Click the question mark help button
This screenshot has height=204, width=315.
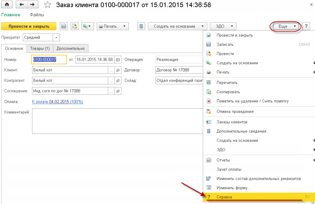(x=306, y=26)
